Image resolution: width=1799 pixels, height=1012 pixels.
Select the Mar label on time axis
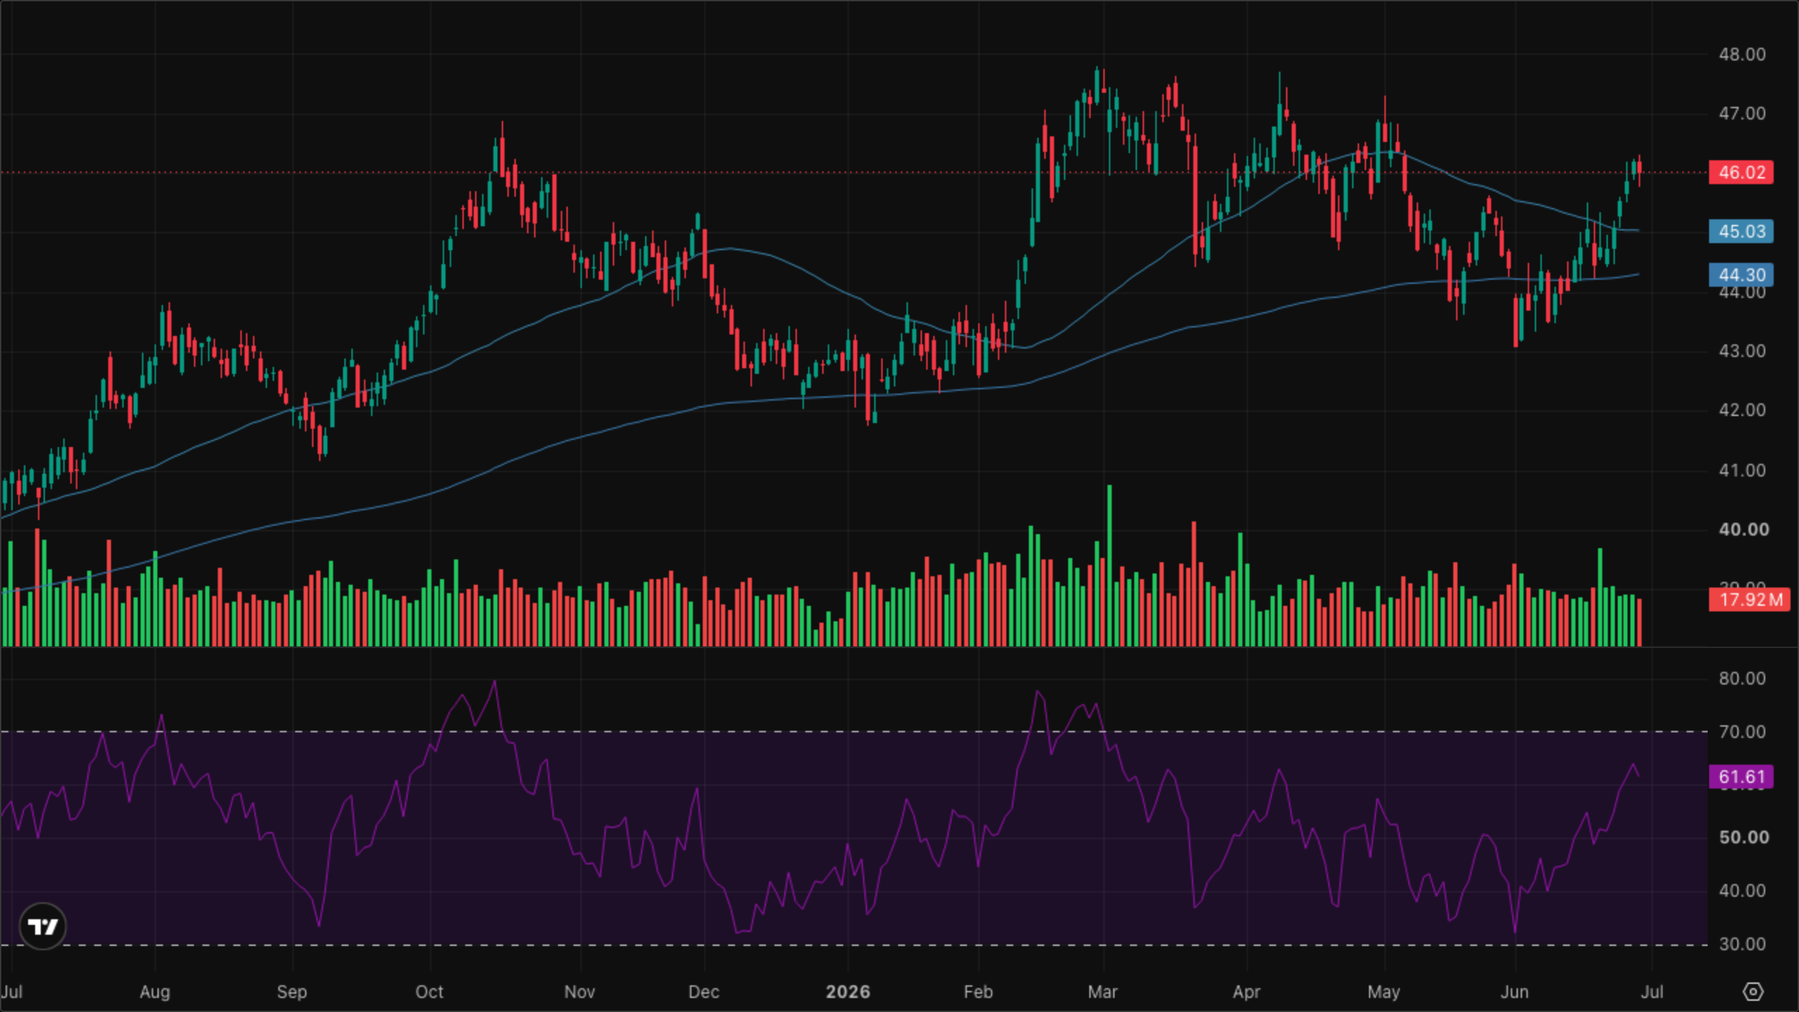1103,992
